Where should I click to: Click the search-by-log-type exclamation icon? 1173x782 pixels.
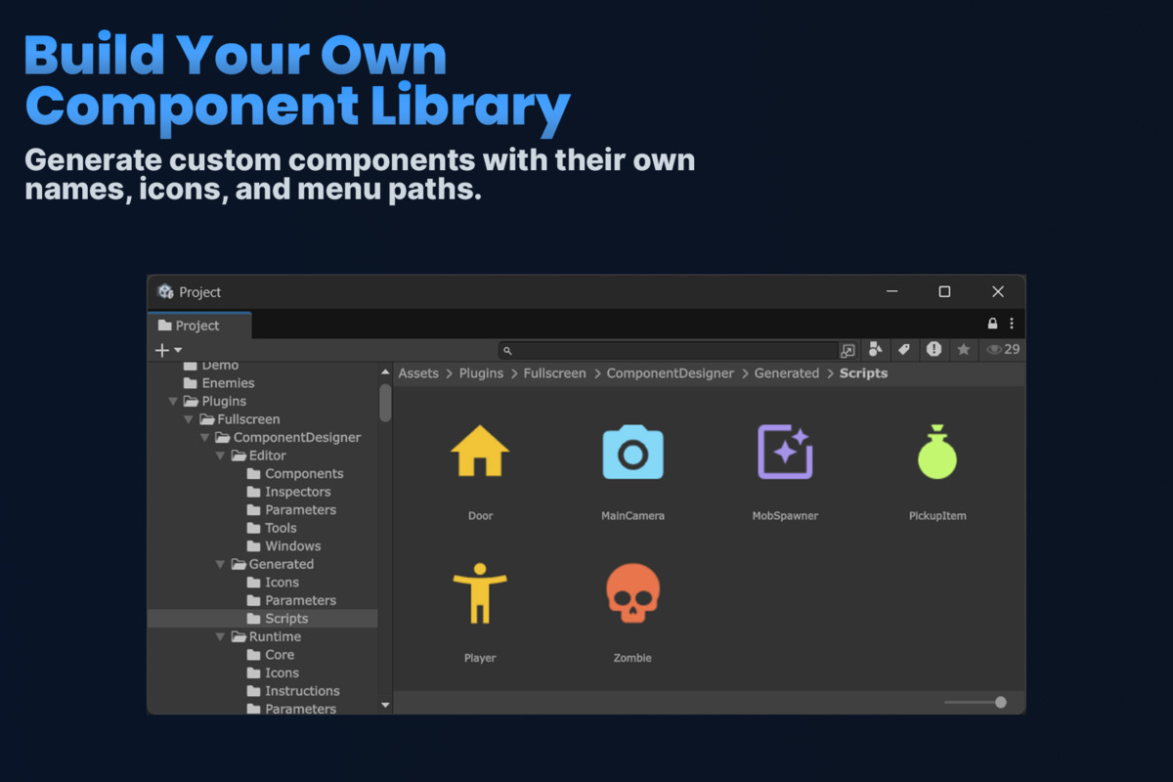click(934, 349)
